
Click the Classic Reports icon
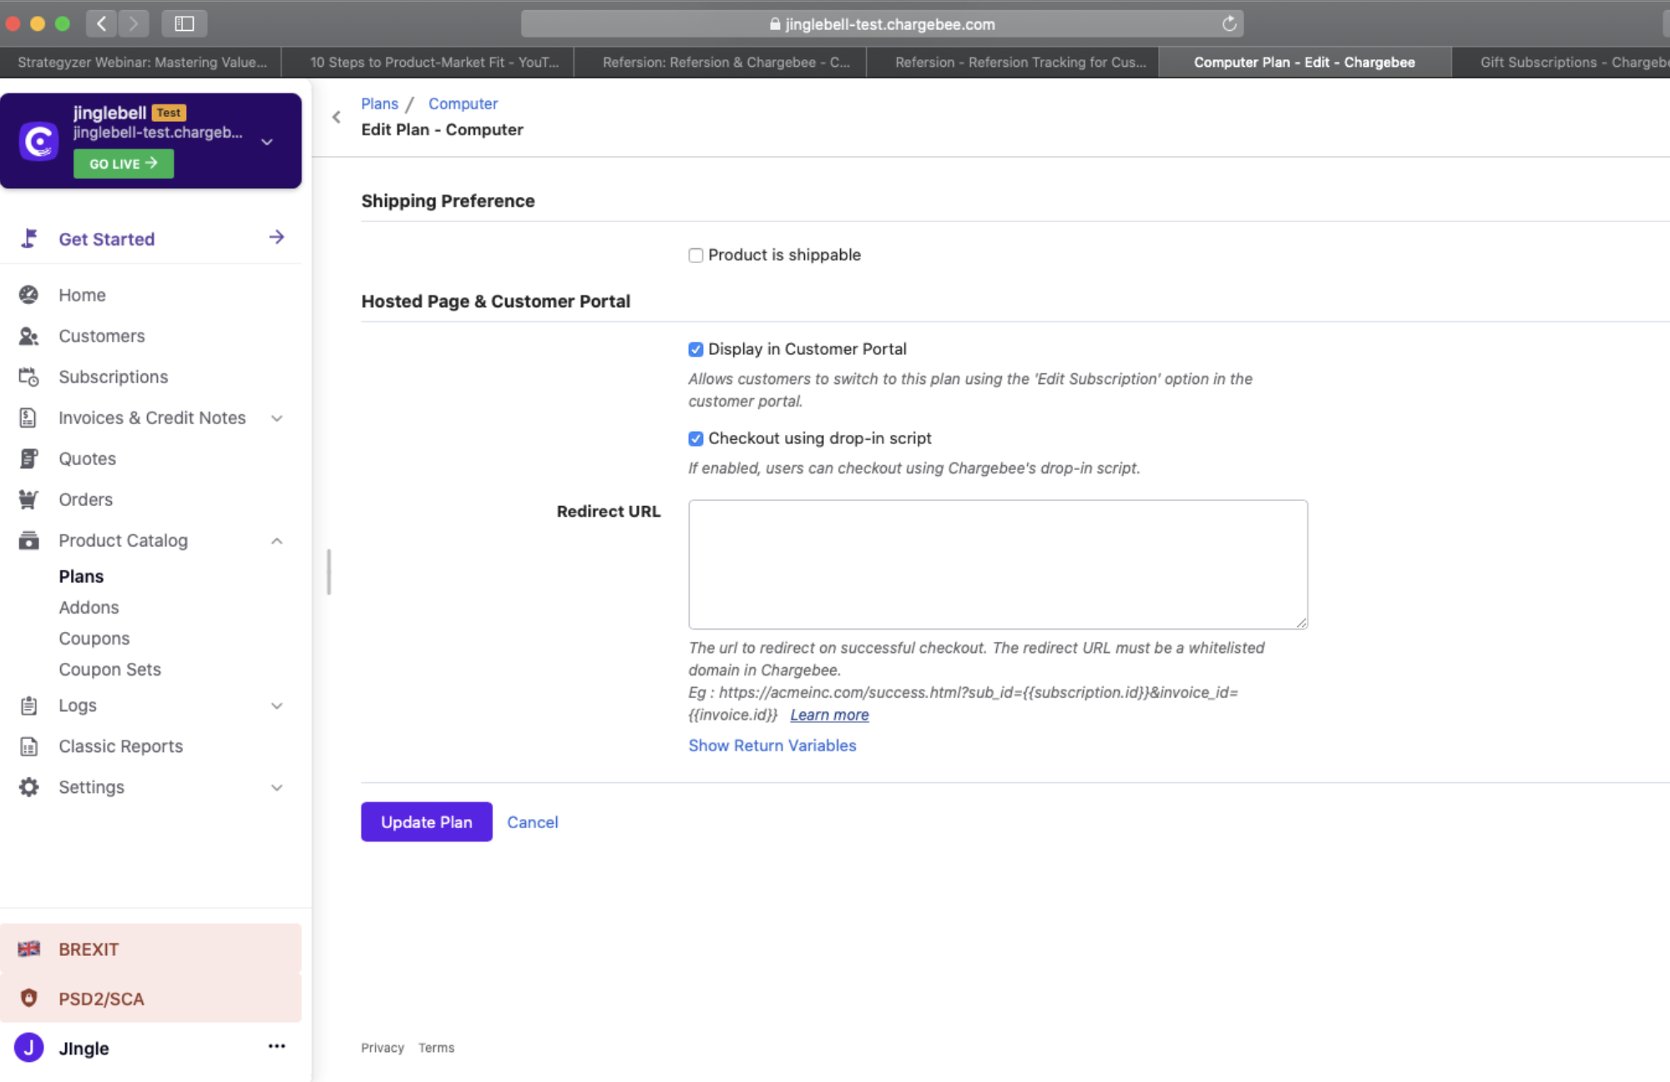(x=28, y=746)
